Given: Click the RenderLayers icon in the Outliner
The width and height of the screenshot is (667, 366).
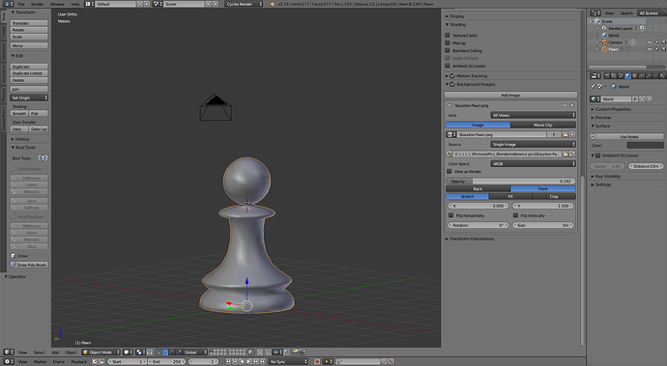Looking at the screenshot, I should pyautogui.click(x=604, y=28).
